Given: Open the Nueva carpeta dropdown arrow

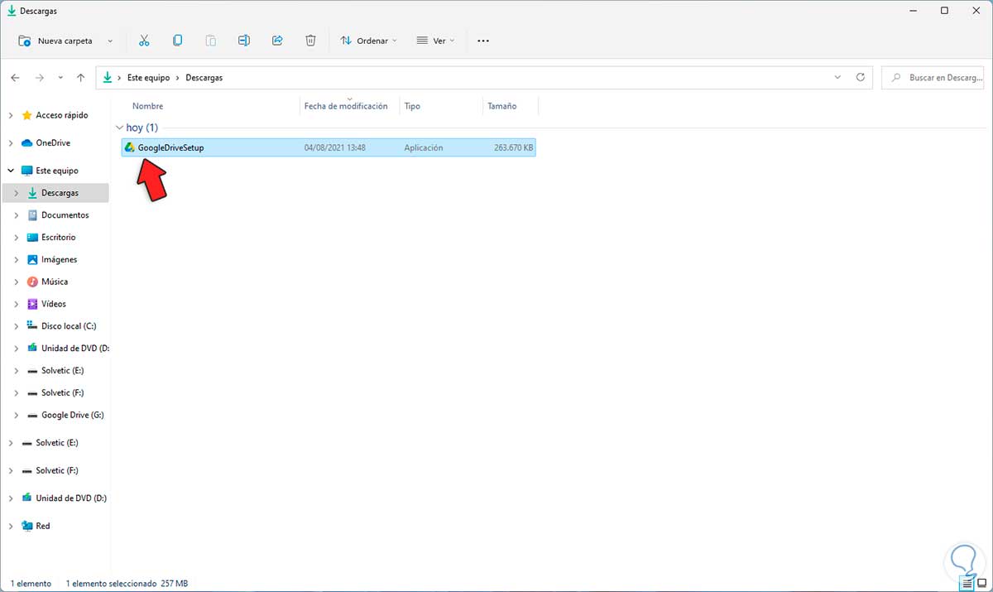Looking at the screenshot, I should coord(110,41).
